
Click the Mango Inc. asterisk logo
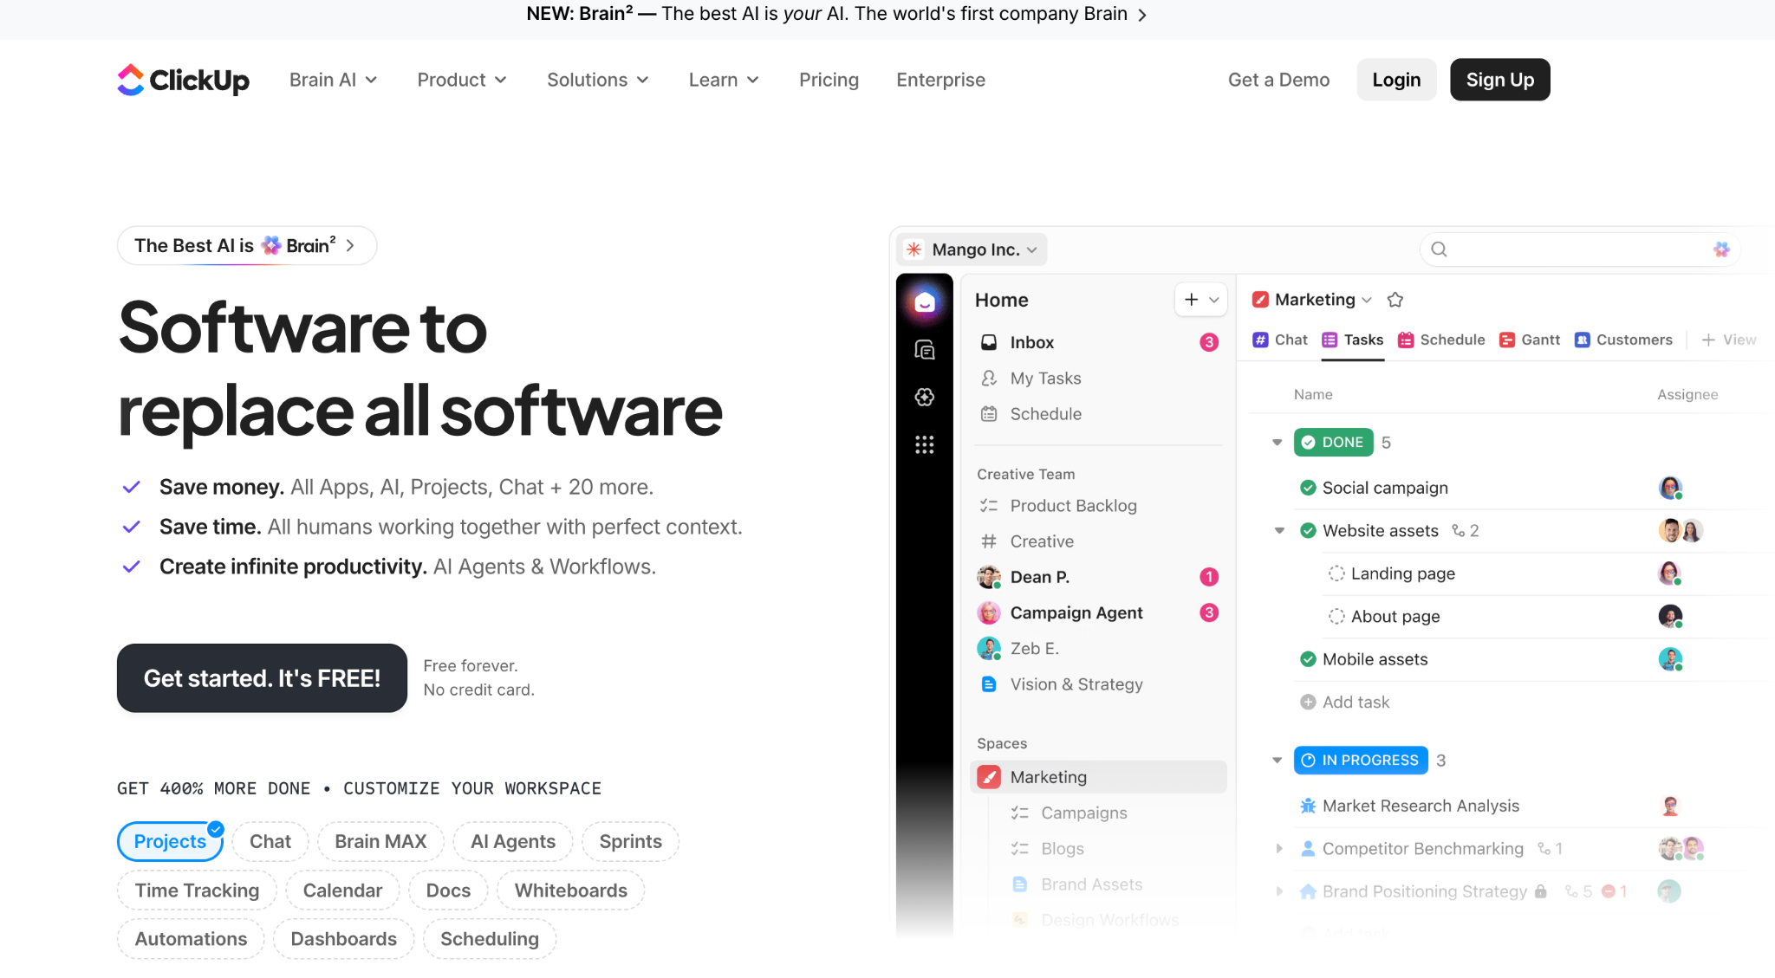[914, 249]
